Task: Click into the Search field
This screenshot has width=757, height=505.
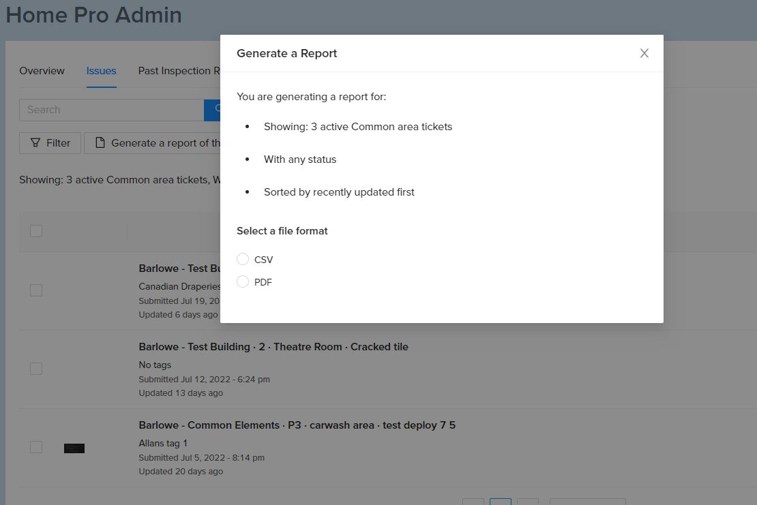Action: click(x=112, y=110)
